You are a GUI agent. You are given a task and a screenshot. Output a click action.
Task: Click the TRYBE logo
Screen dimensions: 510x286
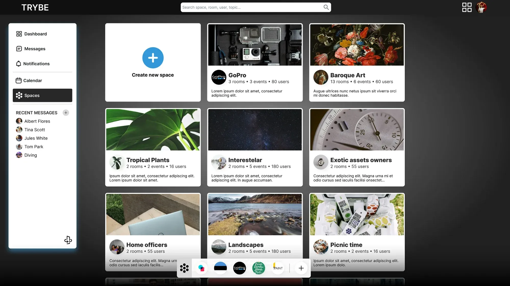pos(35,7)
